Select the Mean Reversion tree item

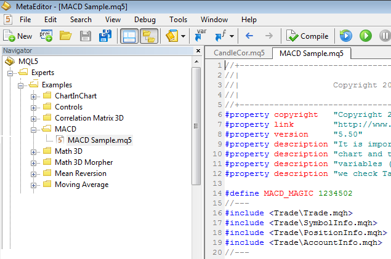[81, 173]
